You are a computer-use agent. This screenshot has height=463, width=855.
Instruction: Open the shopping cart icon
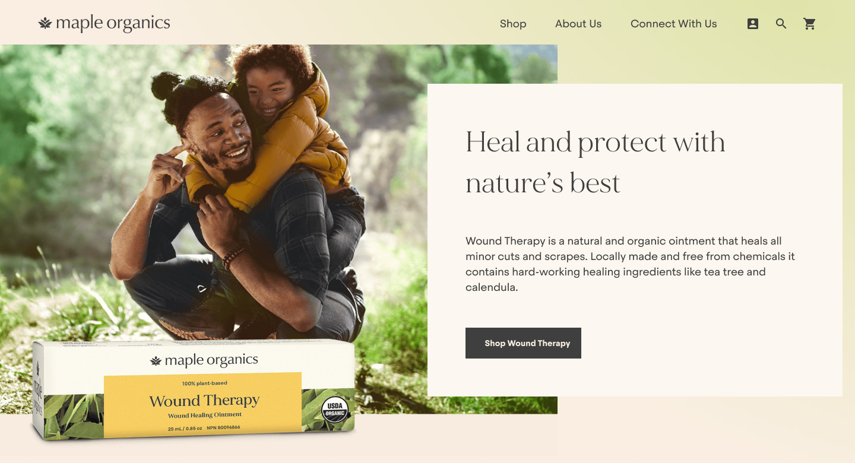pyautogui.click(x=810, y=24)
